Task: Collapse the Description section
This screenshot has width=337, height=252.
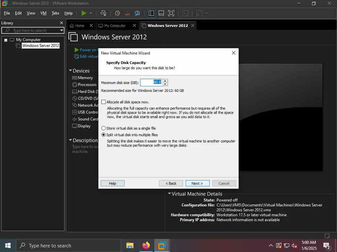Action: (x=70, y=140)
